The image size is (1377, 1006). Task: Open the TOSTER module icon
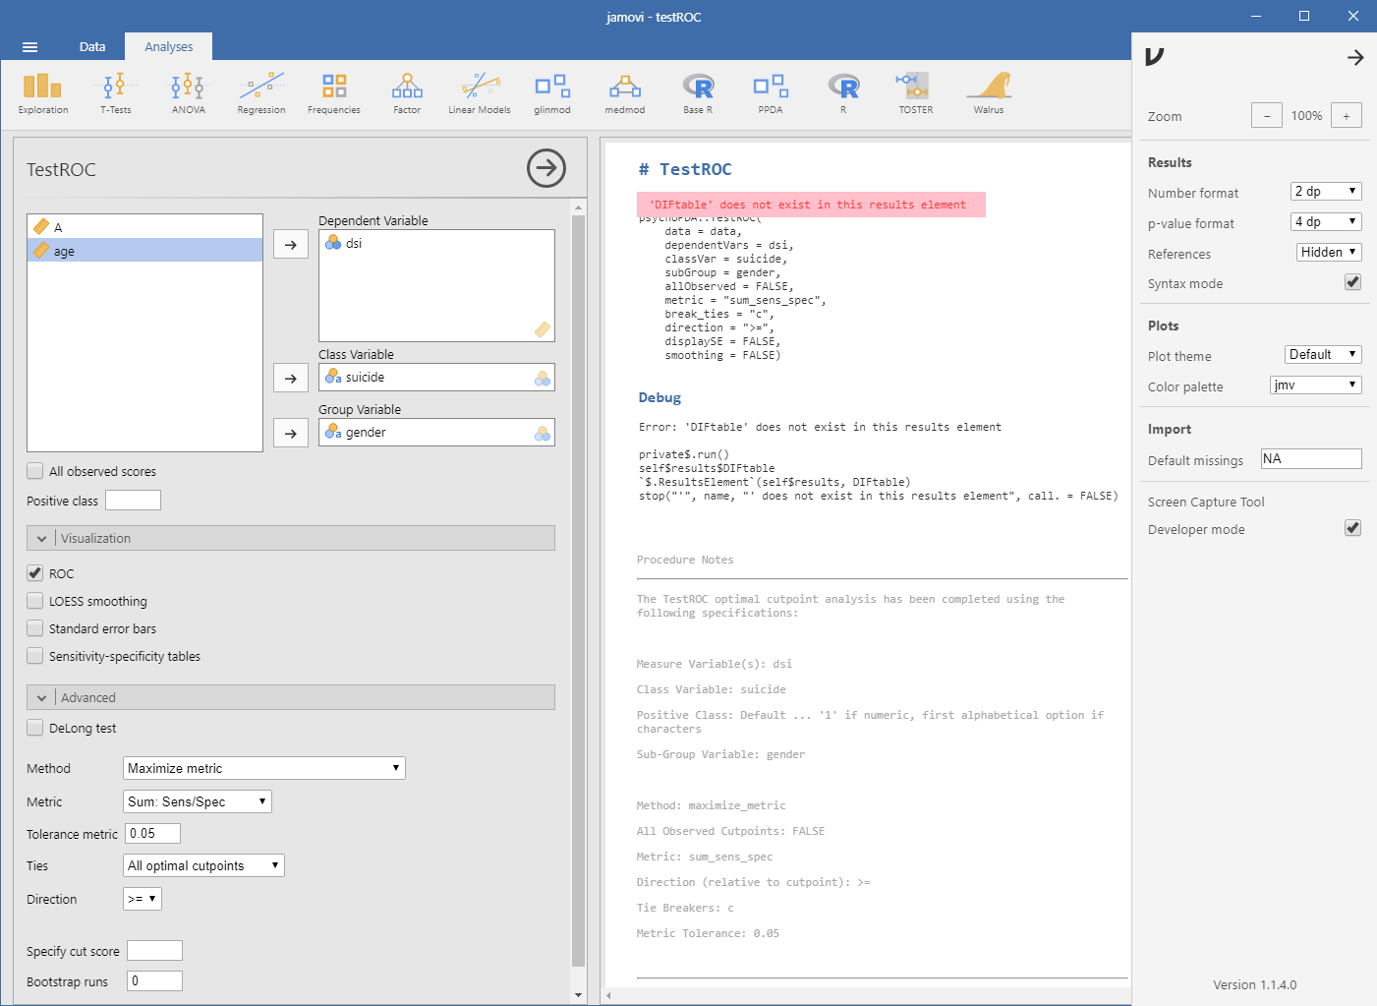[915, 93]
